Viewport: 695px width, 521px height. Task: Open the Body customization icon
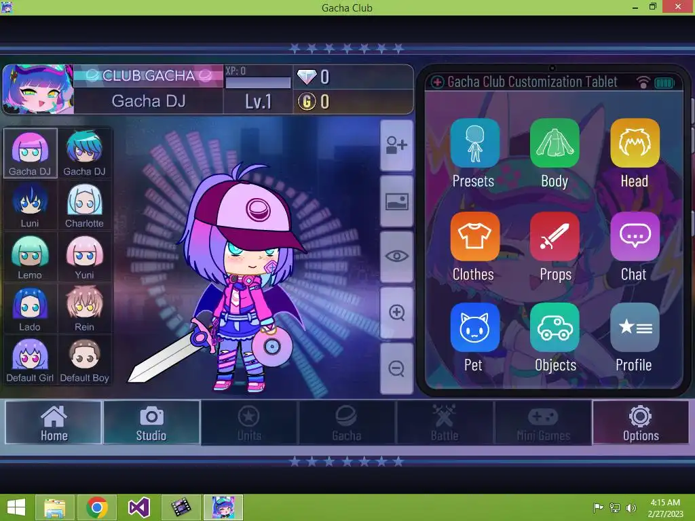point(555,143)
